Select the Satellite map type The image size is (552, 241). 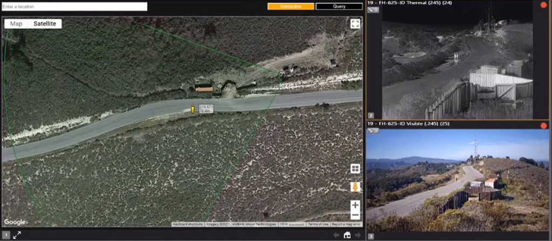45,24
